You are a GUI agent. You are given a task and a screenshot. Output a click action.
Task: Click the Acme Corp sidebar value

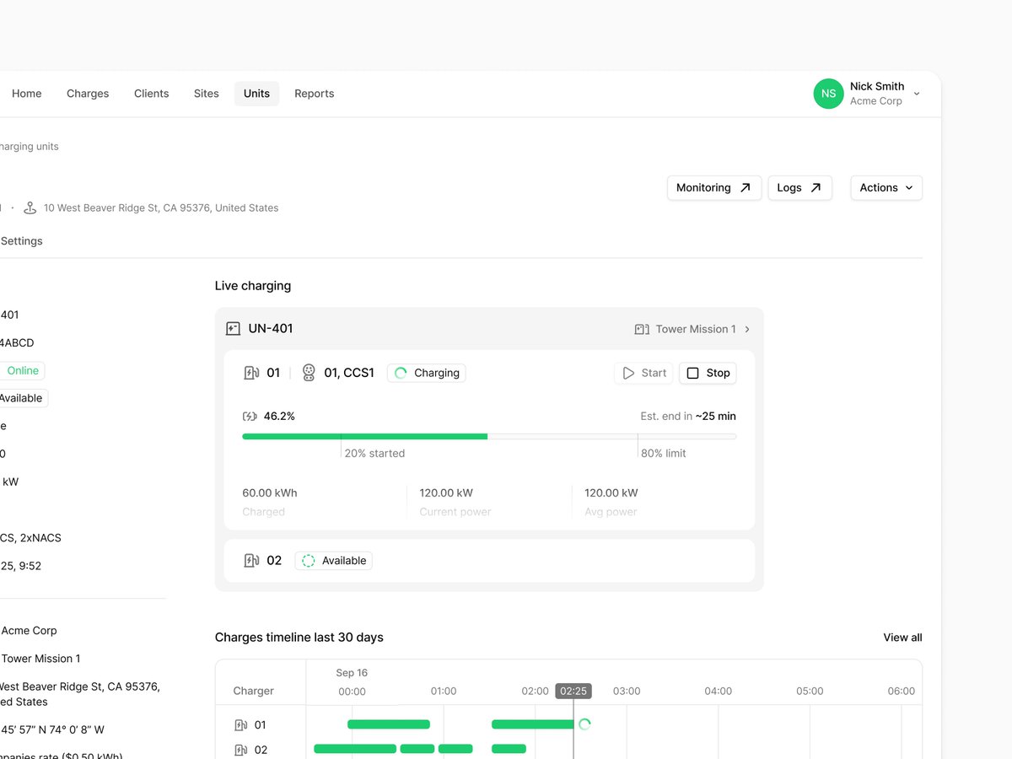pos(29,631)
